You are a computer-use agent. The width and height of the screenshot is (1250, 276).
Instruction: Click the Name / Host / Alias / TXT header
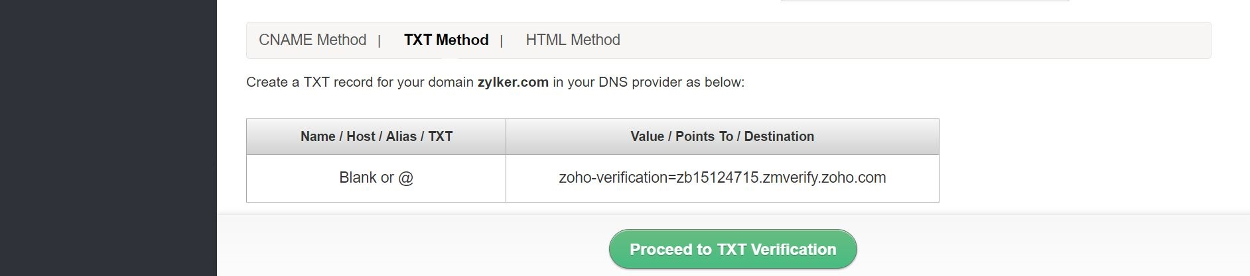[376, 137]
